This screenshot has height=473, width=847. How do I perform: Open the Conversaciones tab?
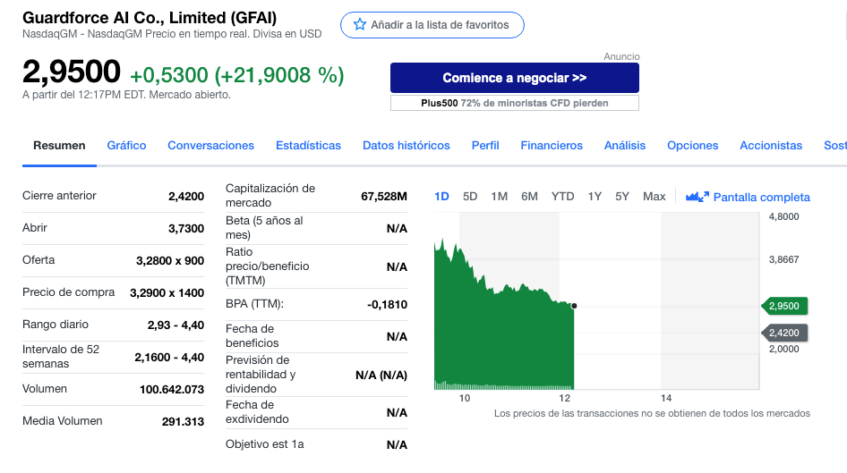click(210, 146)
